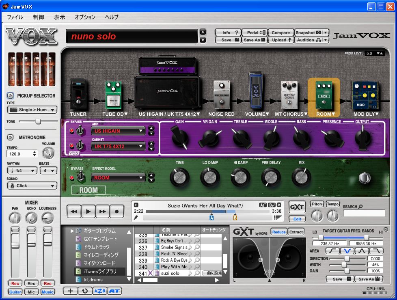The height and width of the screenshot is (300, 397).
Task: Select the MT CHORUS pedal
Action: coord(289,95)
